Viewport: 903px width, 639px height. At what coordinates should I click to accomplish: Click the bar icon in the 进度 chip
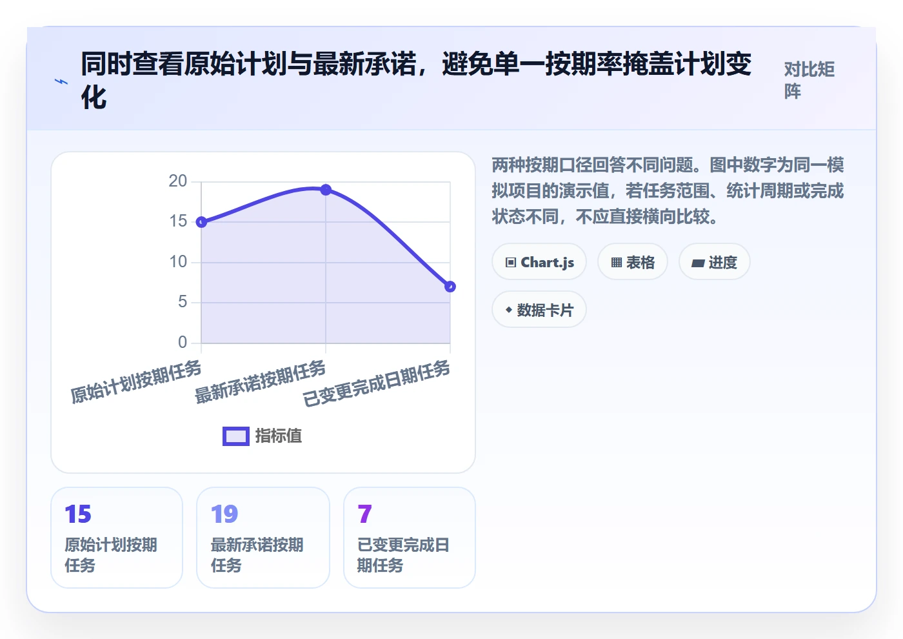click(x=698, y=263)
